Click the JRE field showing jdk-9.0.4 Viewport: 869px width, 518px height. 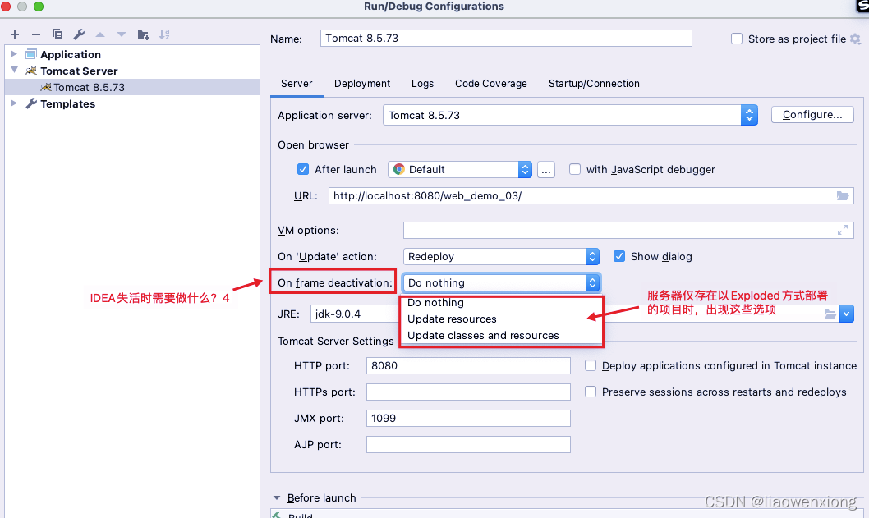click(x=355, y=314)
